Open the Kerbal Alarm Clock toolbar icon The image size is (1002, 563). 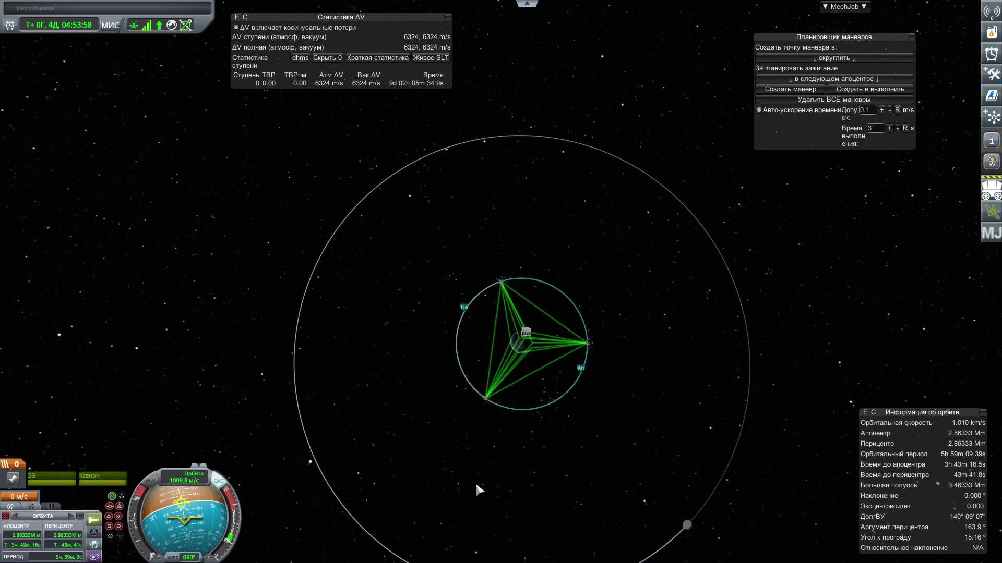click(991, 54)
